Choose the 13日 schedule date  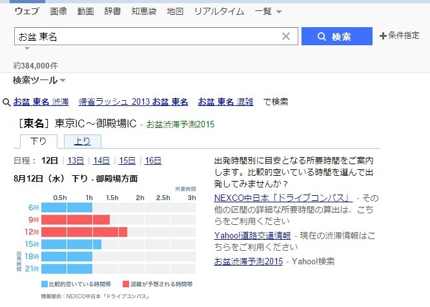(x=76, y=160)
